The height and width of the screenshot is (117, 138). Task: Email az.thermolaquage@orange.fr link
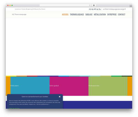tap(114, 9)
